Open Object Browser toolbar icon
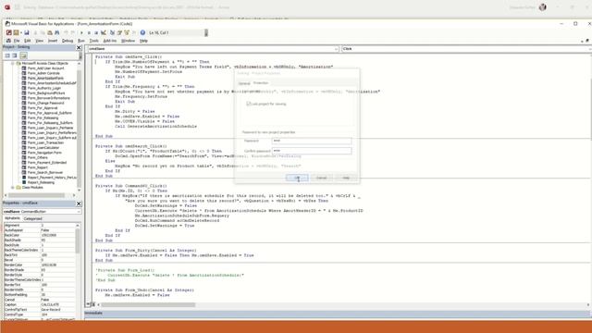Screen dimensions: 592x333 pos(127,33)
